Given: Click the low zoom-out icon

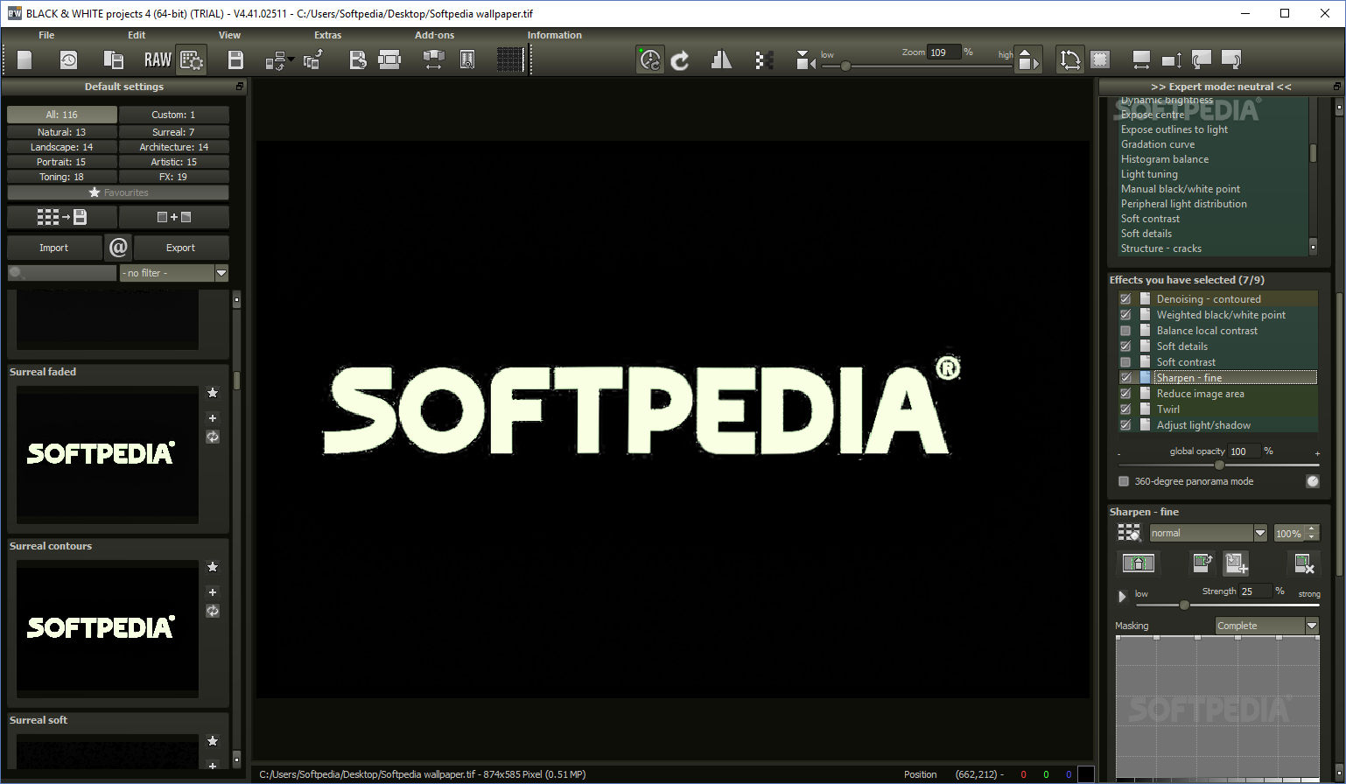Looking at the screenshot, I should 806,59.
